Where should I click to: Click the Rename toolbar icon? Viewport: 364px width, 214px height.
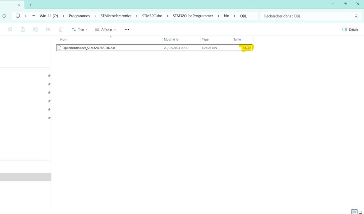(35, 30)
